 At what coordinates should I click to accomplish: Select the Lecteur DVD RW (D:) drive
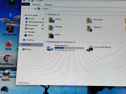pyautogui.click(x=99, y=48)
